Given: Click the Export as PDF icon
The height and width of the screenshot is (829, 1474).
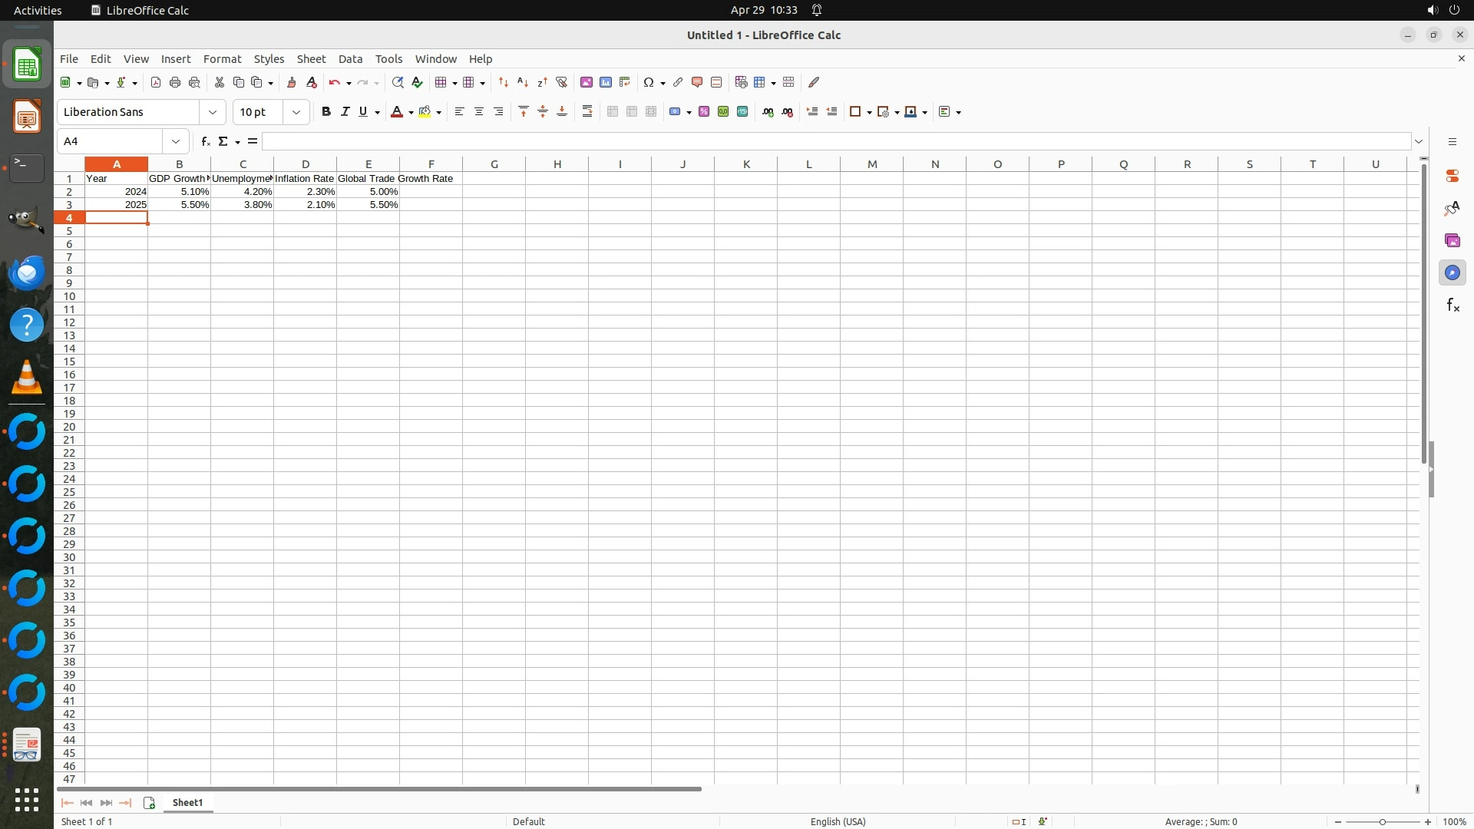Looking at the screenshot, I should coord(156,82).
